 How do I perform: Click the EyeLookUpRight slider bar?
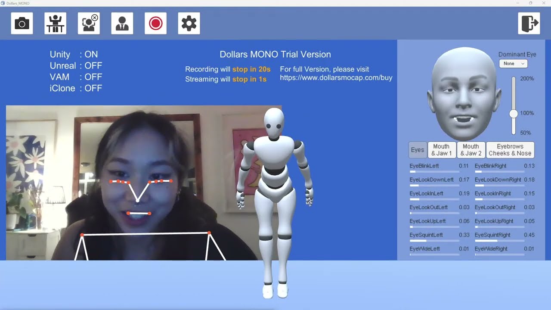tap(499, 226)
